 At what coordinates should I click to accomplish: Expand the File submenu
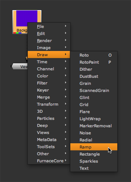click(x=49, y=26)
